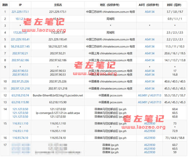Open the 202.97.121.218 IP link in hop 11
188x157 pixels.
pyautogui.click(x=20, y=88)
